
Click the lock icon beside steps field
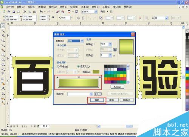(115, 49)
